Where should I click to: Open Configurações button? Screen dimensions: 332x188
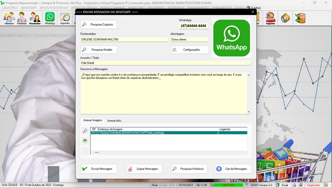(x=190, y=49)
